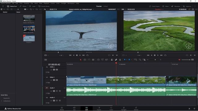Select the Selection Mode arrow tool

[x=81, y=60]
